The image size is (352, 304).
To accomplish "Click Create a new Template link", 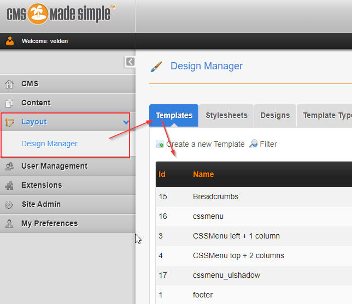I will click(205, 144).
